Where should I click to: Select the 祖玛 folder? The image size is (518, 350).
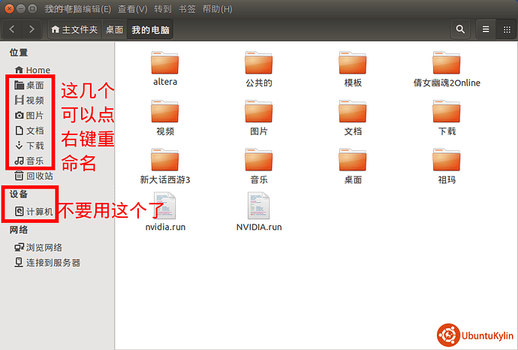coord(447,166)
